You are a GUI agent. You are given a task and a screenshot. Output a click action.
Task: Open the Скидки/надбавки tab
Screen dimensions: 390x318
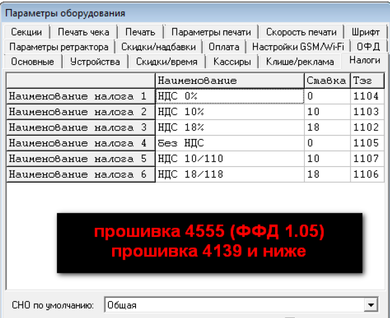(x=158, y=47)
